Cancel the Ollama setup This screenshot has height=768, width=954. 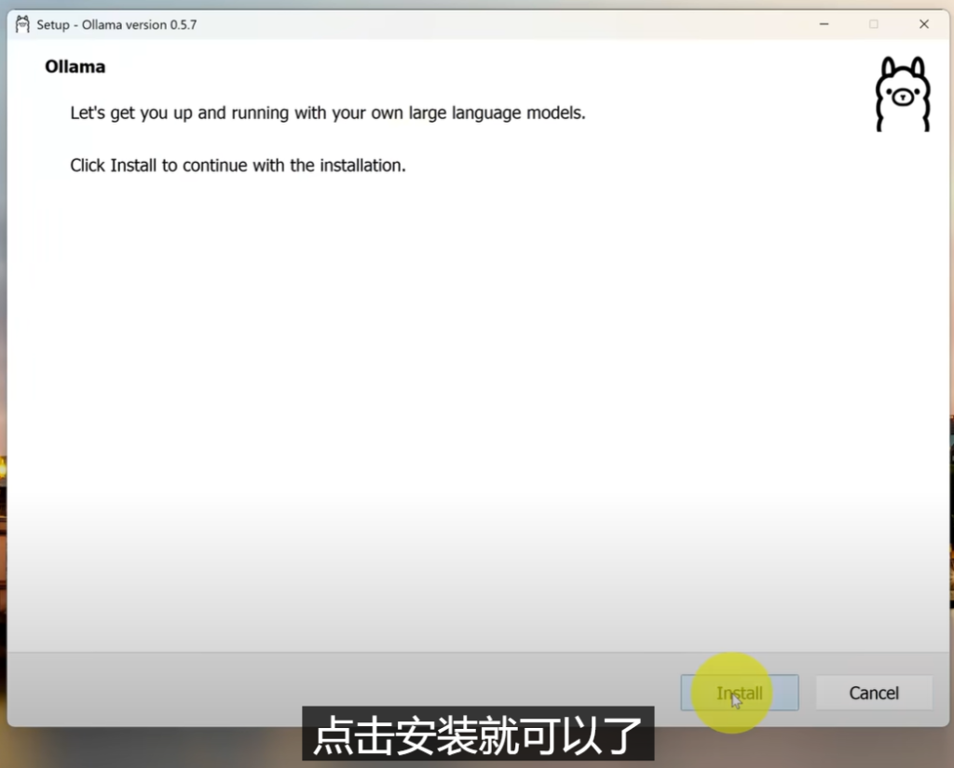[x=874, y=693]
